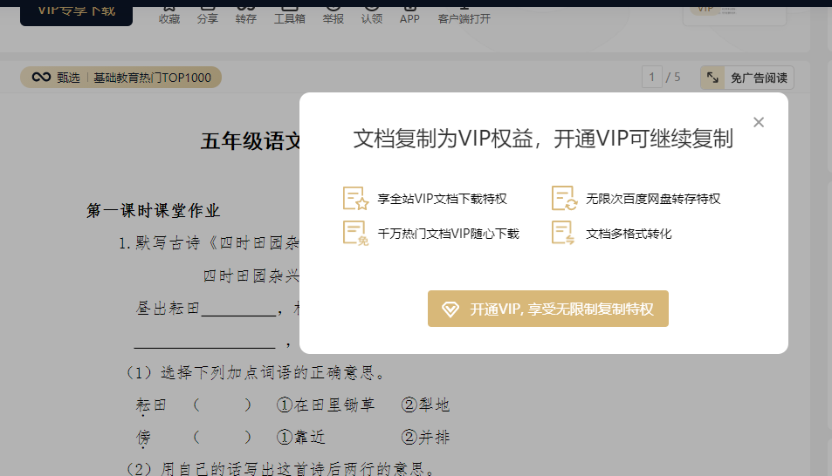The image size is (832, 476).
Task: Click the 千万热门文档VIP随心下载 free icon
Action: 355,234
